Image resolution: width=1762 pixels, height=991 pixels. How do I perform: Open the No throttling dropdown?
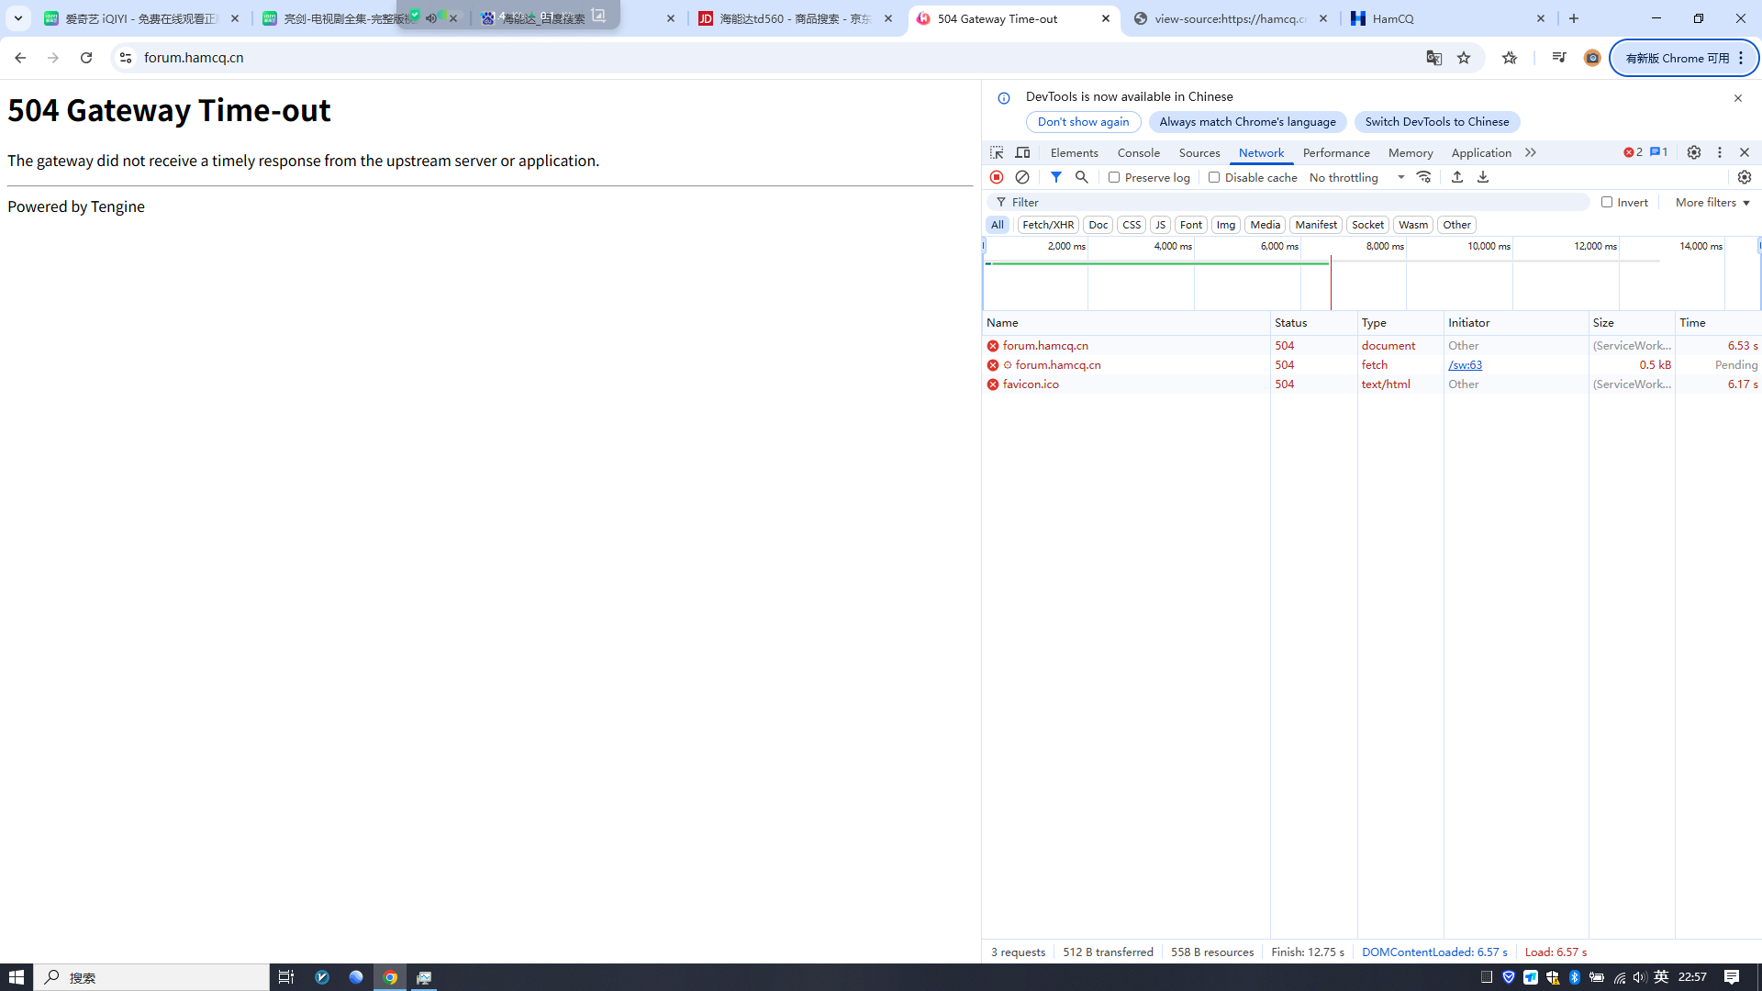click(1356, 177)
